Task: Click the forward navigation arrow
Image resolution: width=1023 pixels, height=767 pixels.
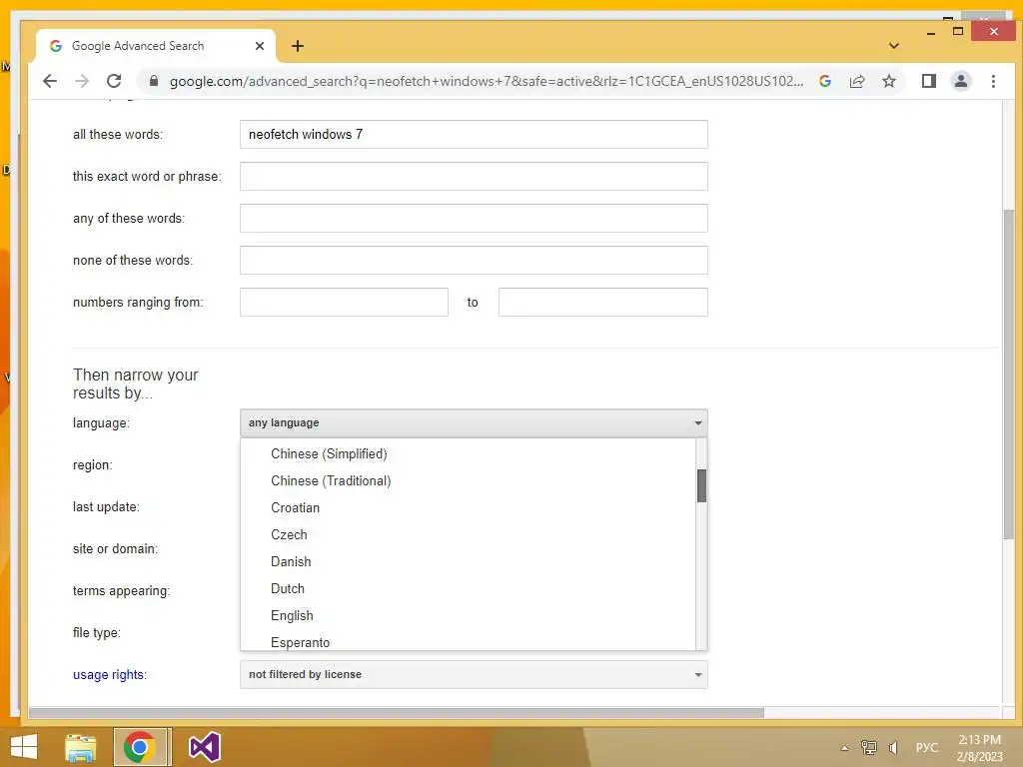Action: (x=82, y=81)
